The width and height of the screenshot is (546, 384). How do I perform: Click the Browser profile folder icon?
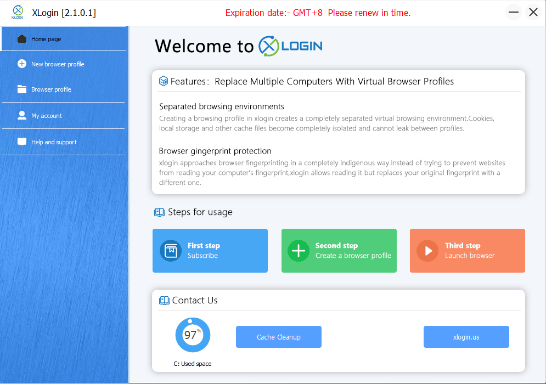(22, 89)
